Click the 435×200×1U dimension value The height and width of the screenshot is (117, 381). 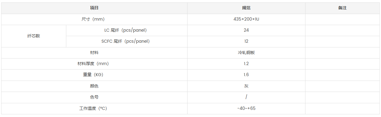pyautogui.click(x=246, y=19)
